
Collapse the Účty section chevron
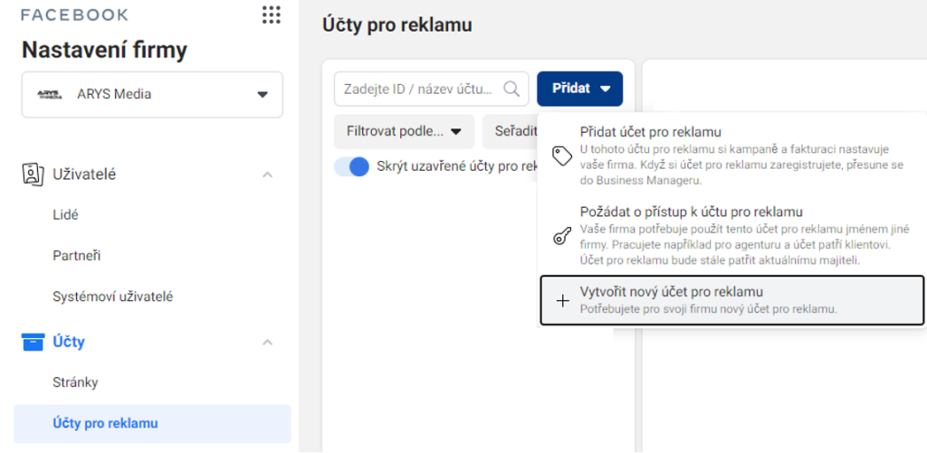pyautogui.click(x=268, y=342)
